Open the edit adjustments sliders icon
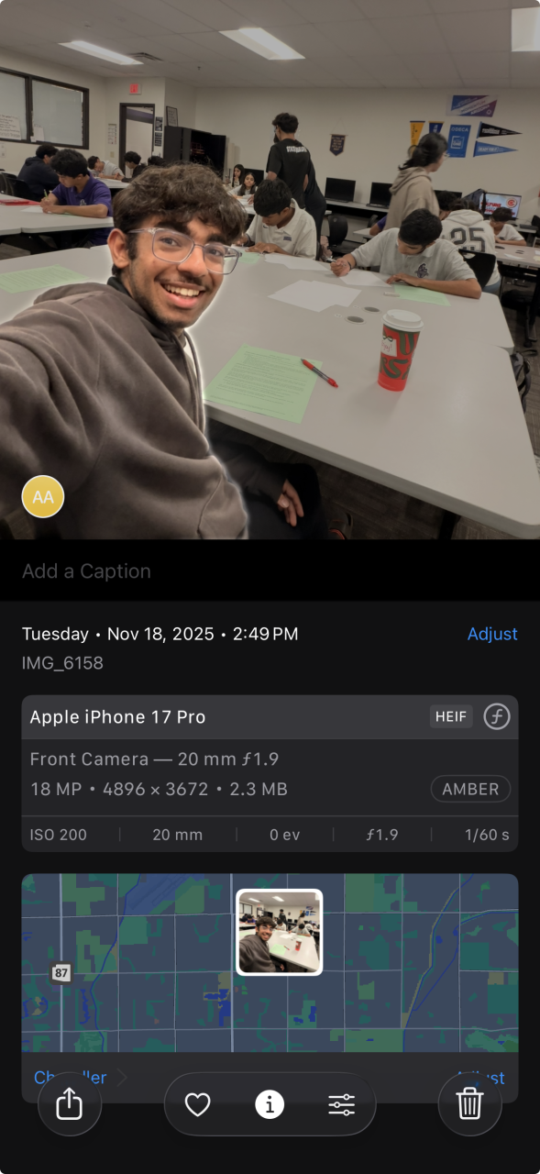Screen dimensions: 540x1174 (341, 1105)
